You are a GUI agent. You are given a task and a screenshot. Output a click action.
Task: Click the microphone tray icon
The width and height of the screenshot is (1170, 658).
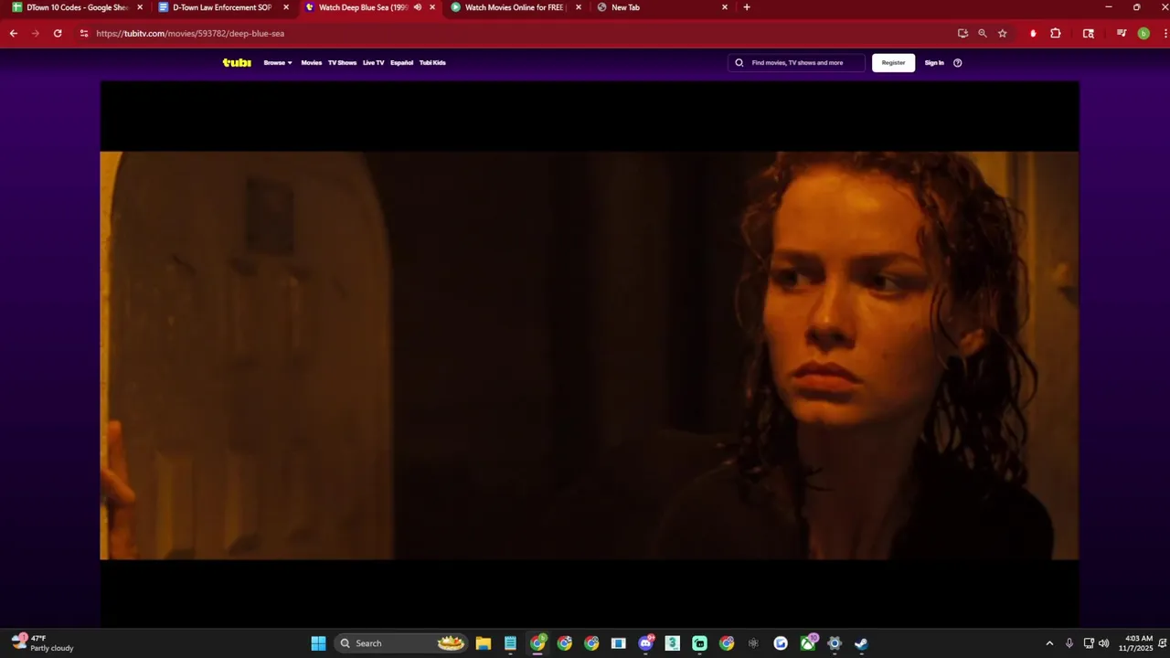(1069, 643)
